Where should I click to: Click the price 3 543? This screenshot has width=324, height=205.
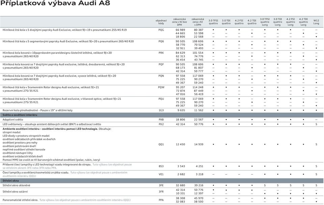point(181,167)
